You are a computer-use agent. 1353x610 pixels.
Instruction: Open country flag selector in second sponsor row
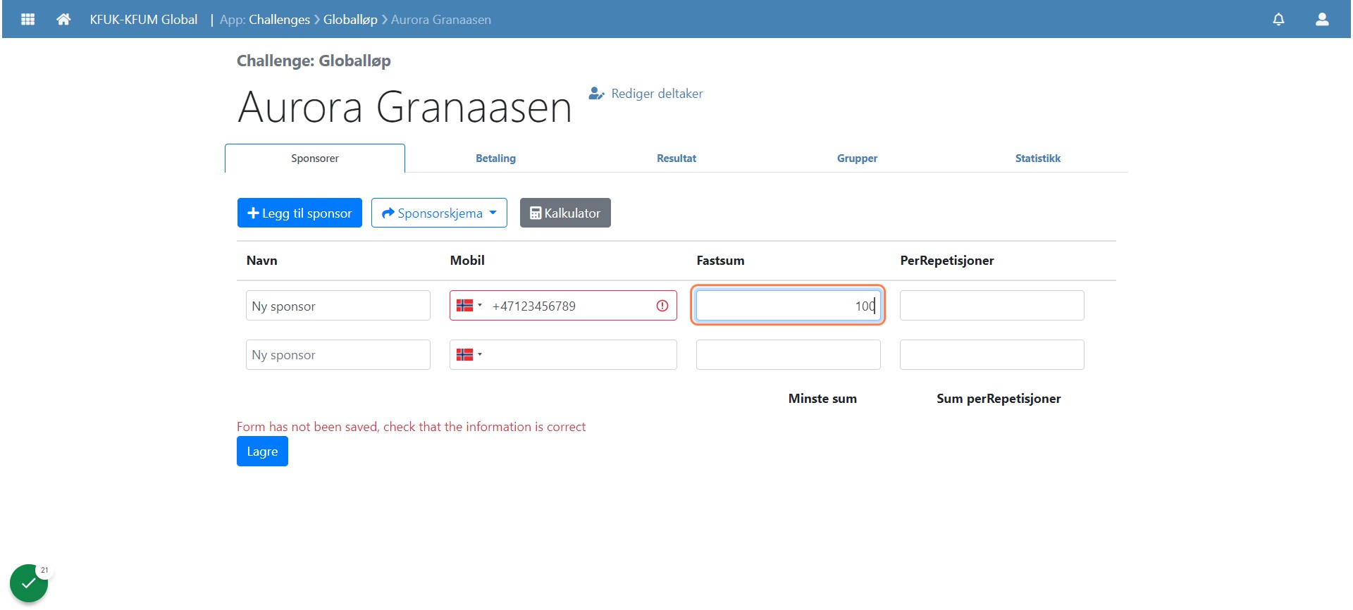(469, 354)
